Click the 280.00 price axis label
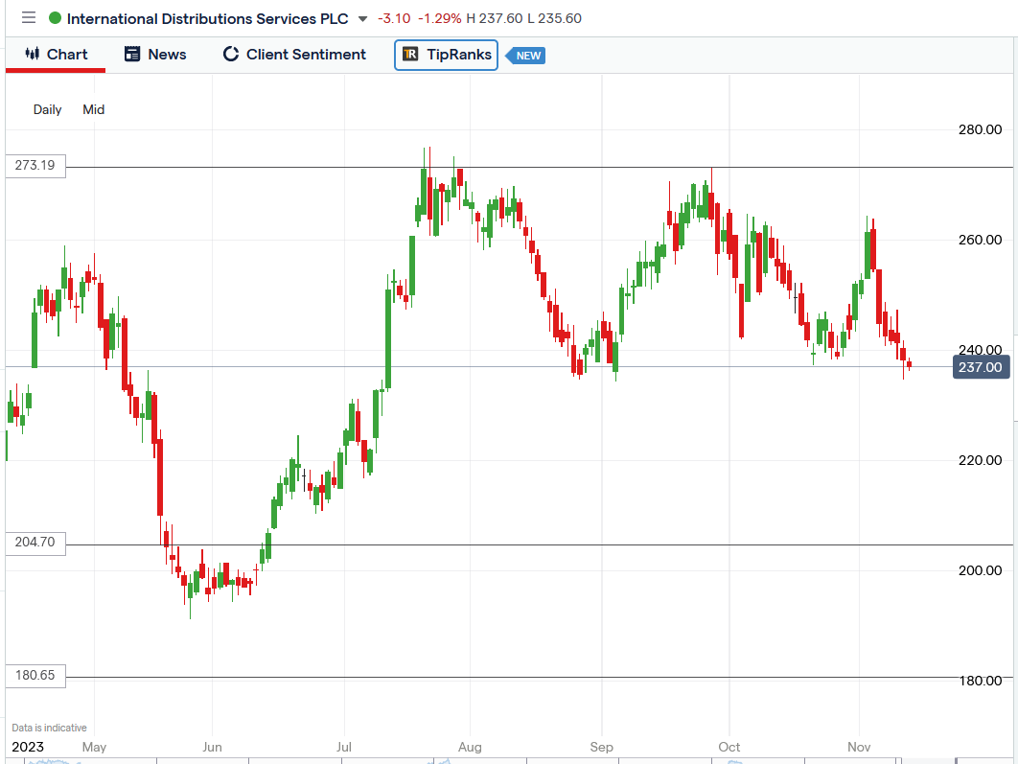This screenshot has height=764, width=1018. [x=980, y=129]
